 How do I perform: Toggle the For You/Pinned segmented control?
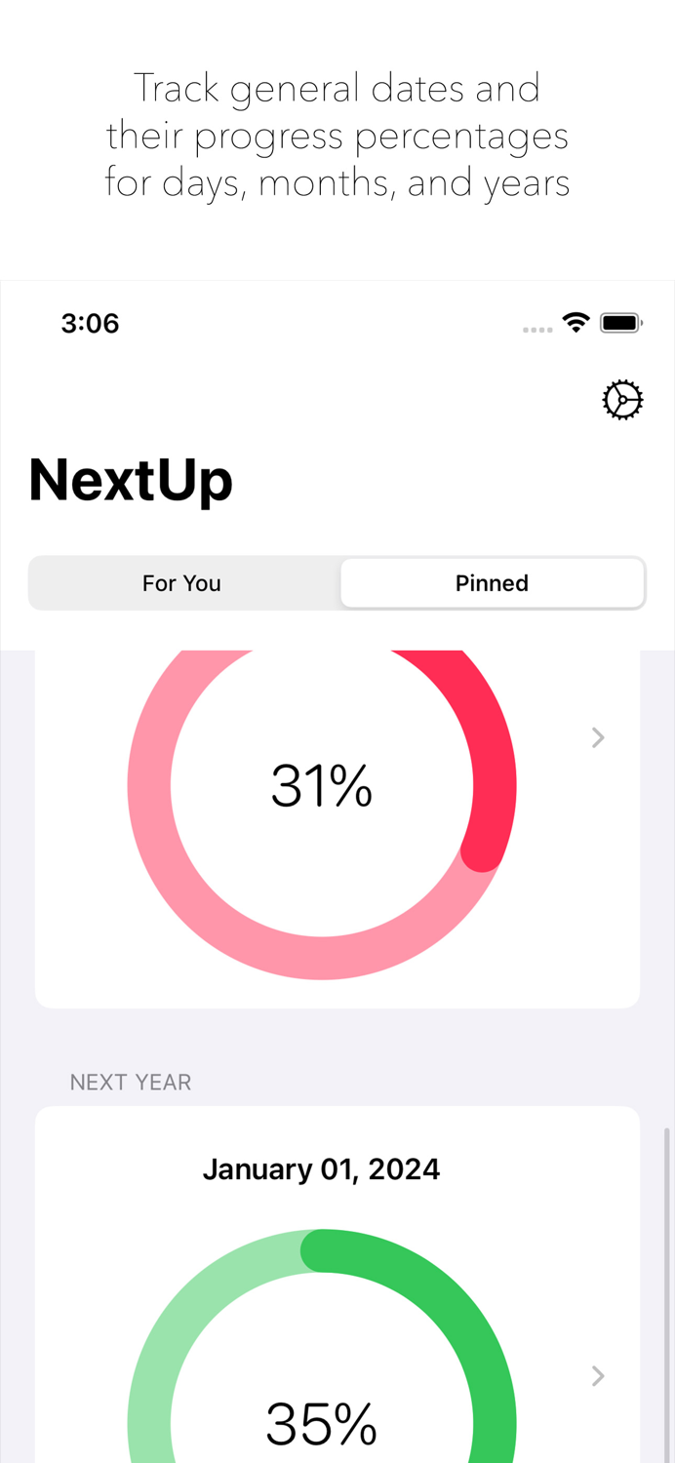point(337,582)
